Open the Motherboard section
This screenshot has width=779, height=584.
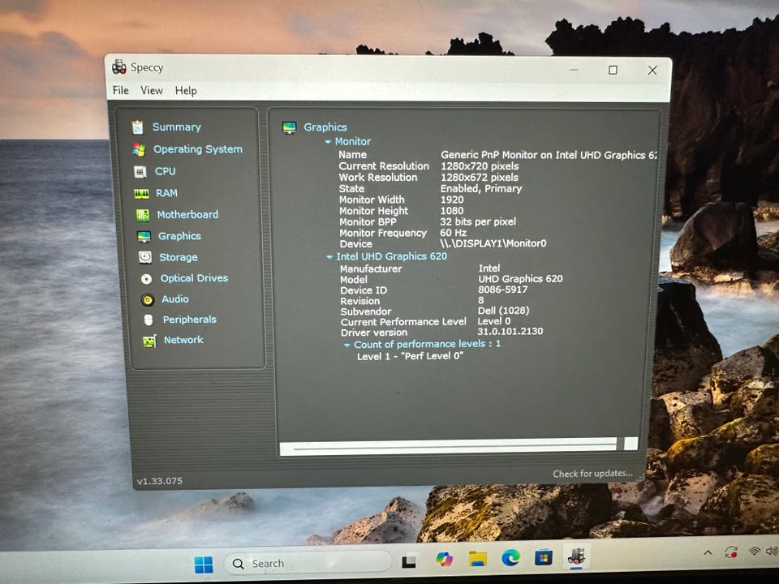pyautogui.click(x=187, y=214)
